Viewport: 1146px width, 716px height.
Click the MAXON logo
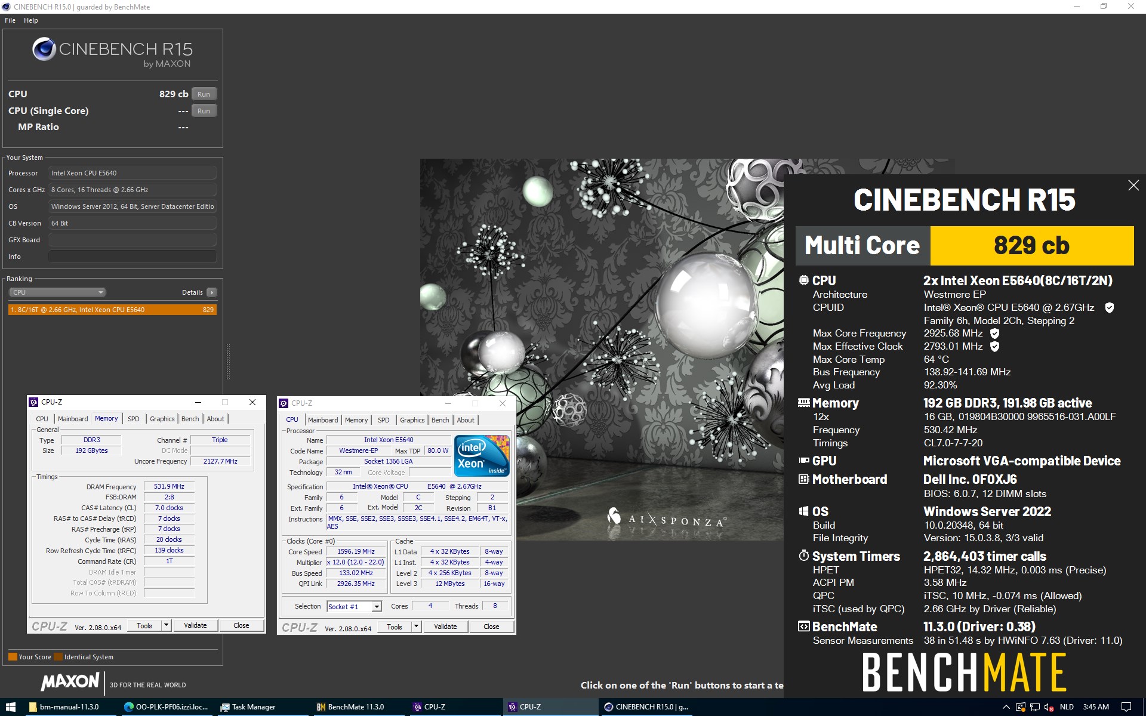70,681
